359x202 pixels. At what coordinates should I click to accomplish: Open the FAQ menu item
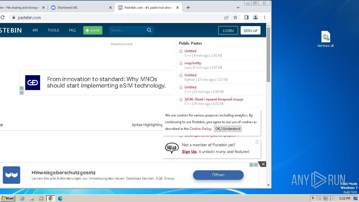click(x=72, y=30)
